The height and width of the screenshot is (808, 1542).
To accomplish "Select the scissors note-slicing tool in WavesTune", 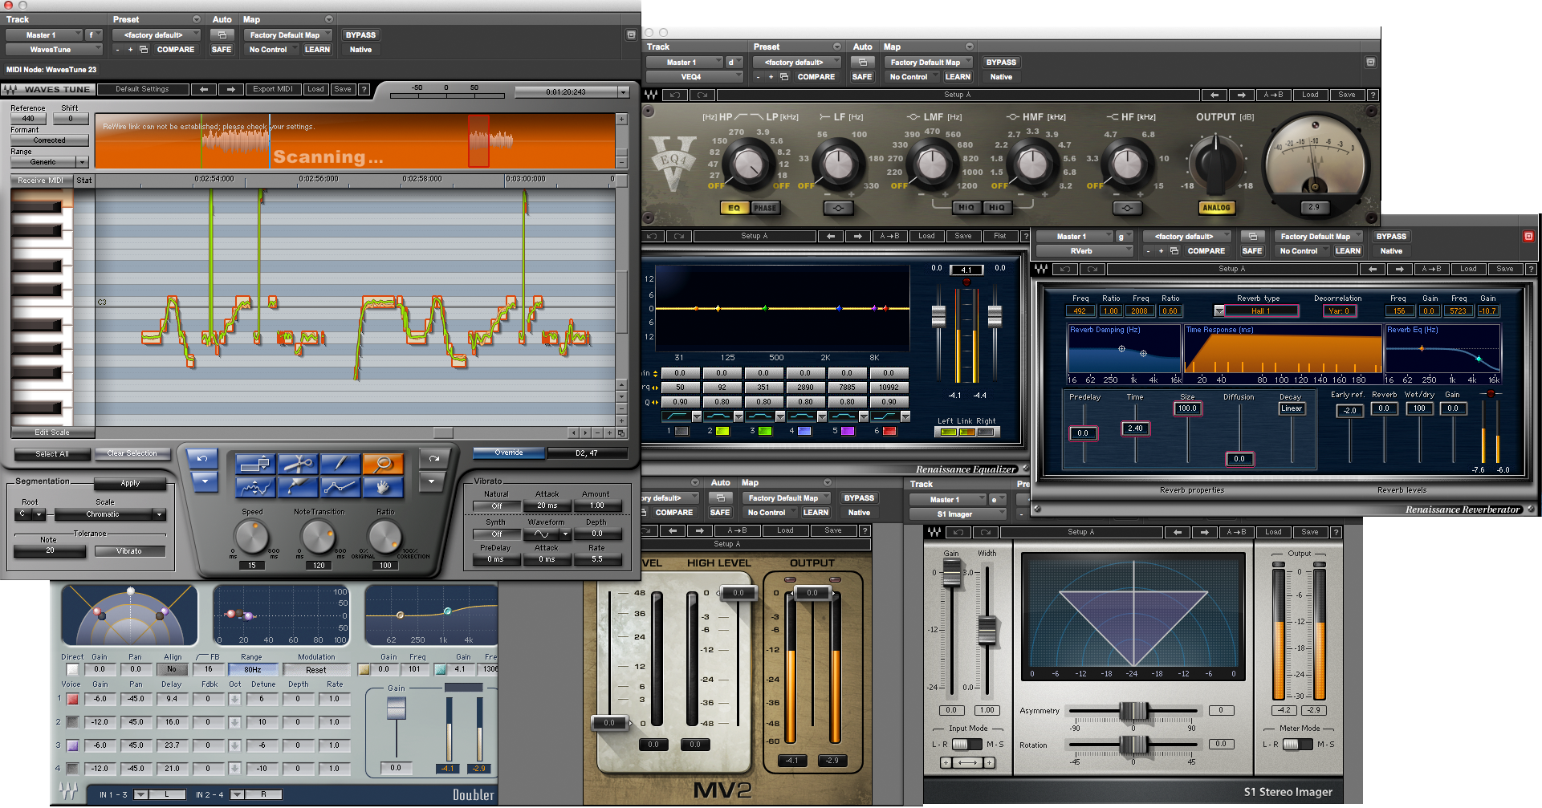I will point(298,465).
